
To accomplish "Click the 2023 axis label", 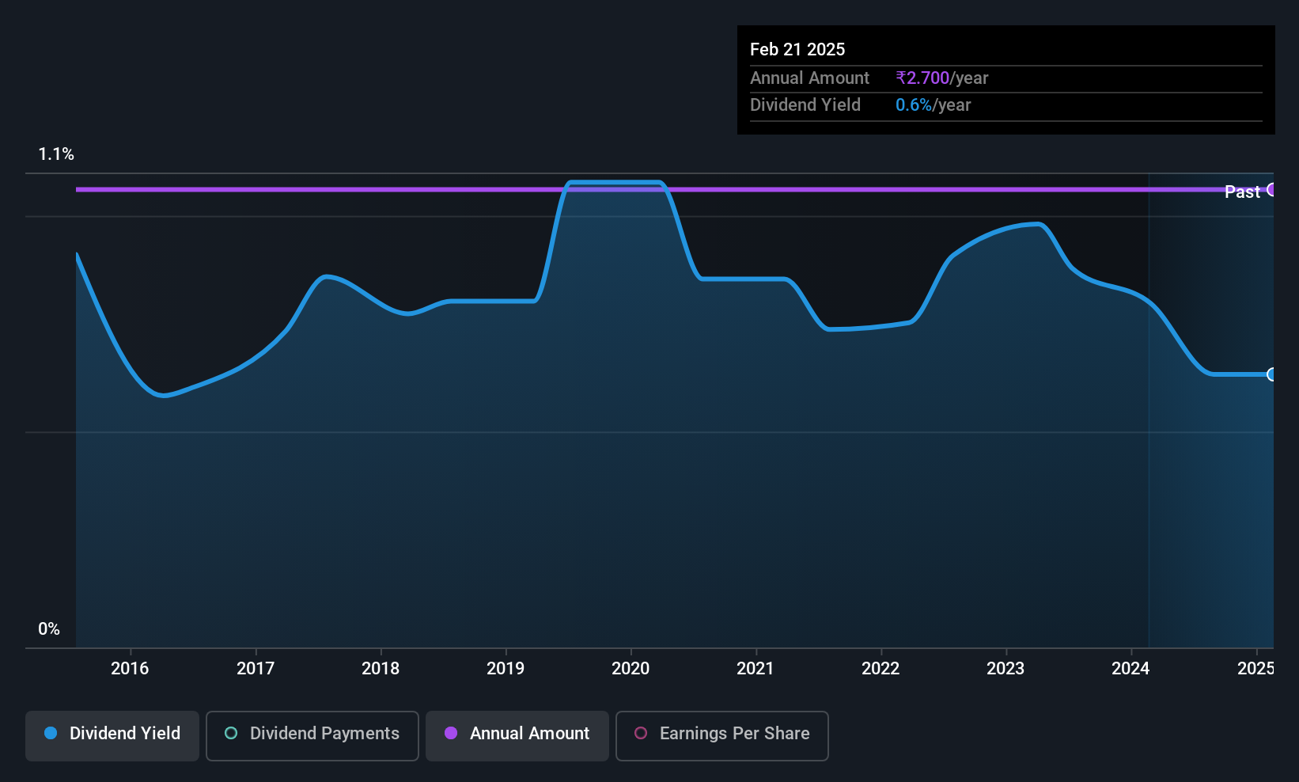I will [x=1005, y=668].
